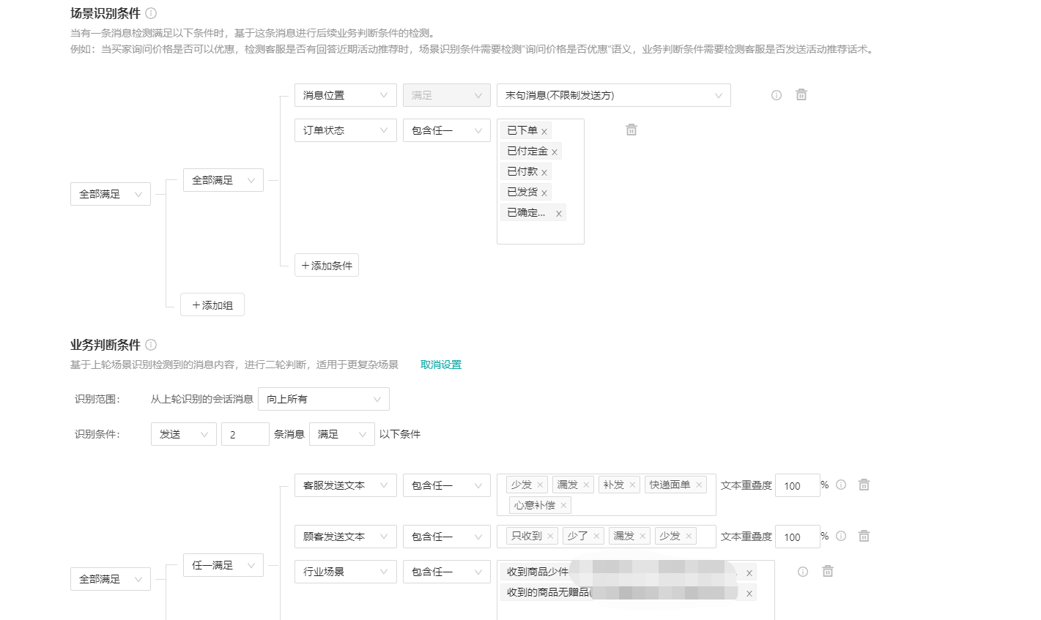Remove the 已下单 tag
The height and width of the screenshot is (620, 1041).
click(544, 132)
